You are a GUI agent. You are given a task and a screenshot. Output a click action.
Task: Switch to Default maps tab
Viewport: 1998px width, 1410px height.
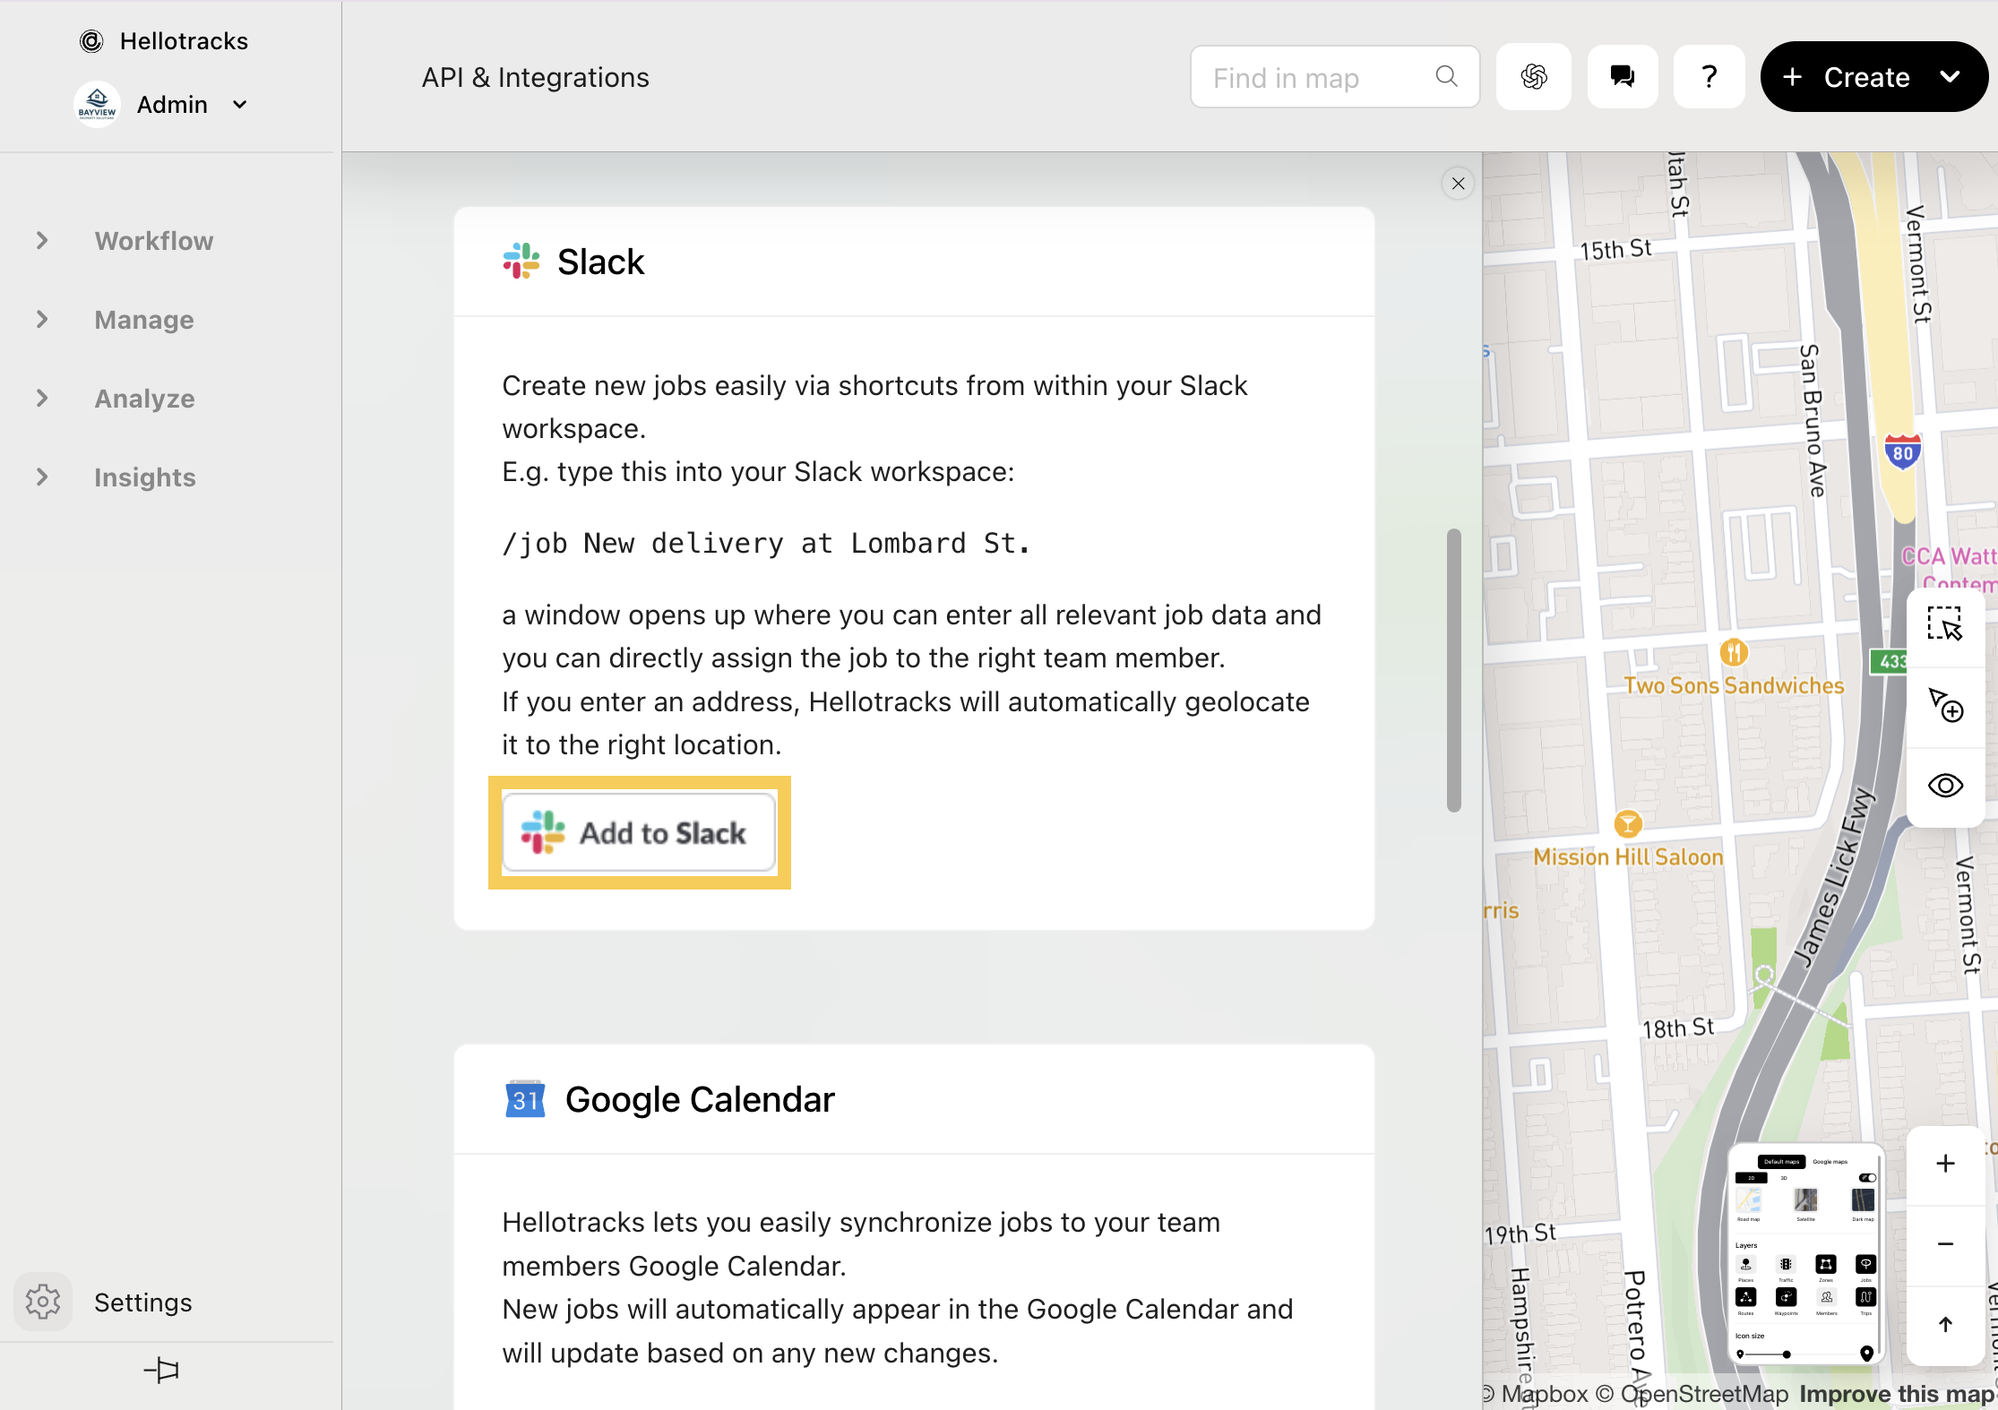click(1781, 1162)
